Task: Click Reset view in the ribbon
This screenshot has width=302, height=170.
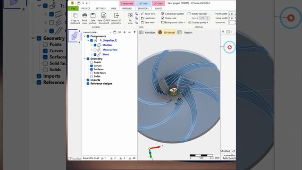Action: [148, 14]
